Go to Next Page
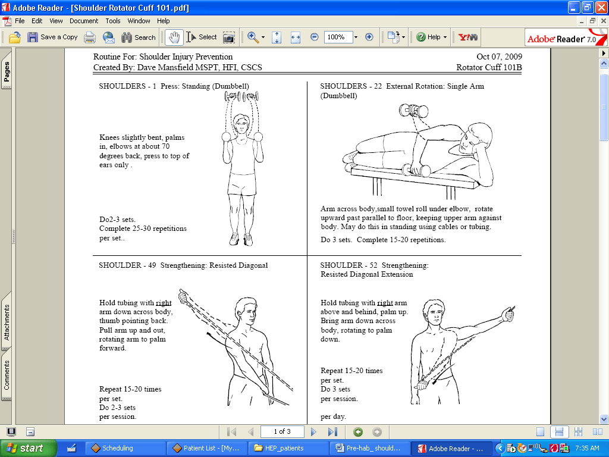Screen dimensions: 609x457 click(313, 432)
